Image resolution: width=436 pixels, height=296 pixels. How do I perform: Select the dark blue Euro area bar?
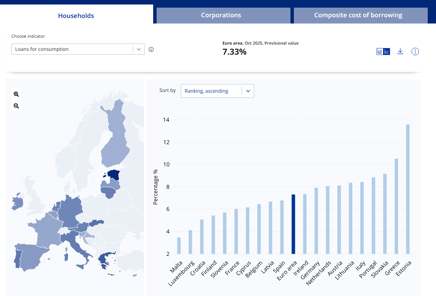click(x=293, y=224)
